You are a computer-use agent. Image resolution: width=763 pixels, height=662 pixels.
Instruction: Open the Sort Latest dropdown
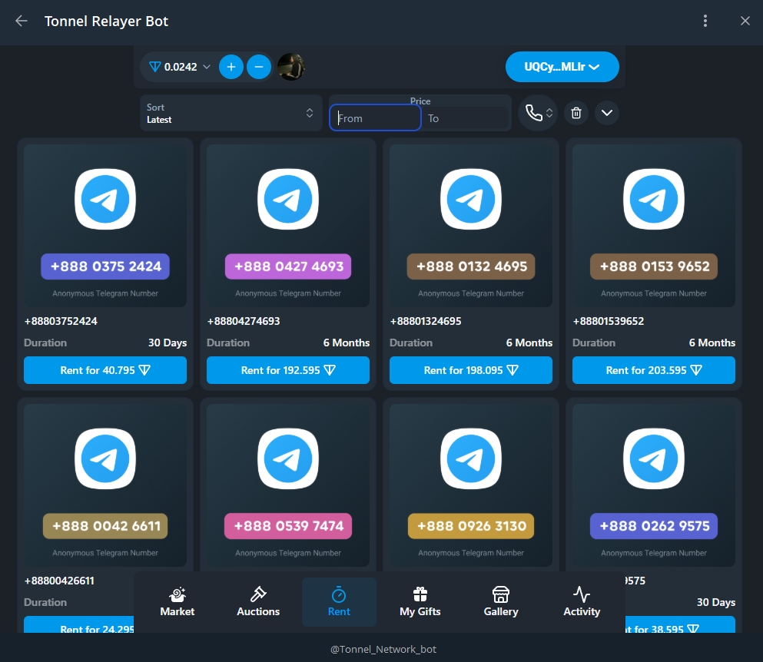231,113
